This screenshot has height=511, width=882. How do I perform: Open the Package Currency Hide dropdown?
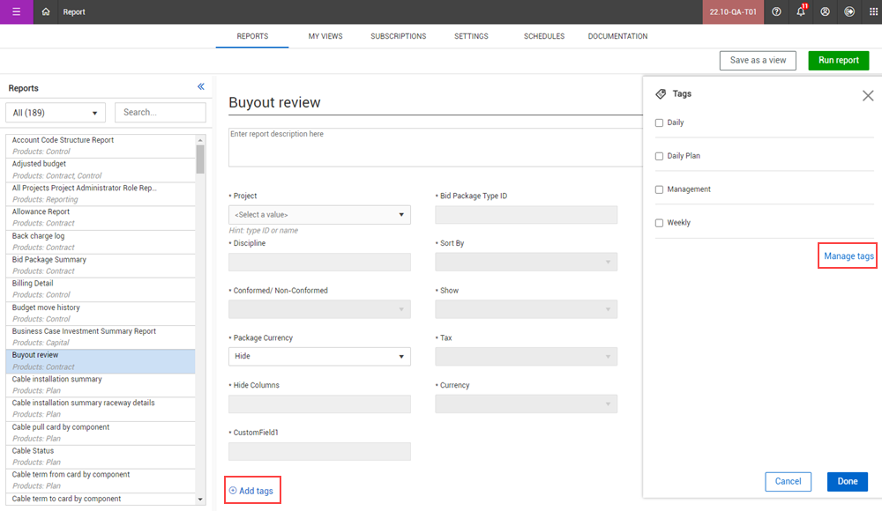coord(319,357)
